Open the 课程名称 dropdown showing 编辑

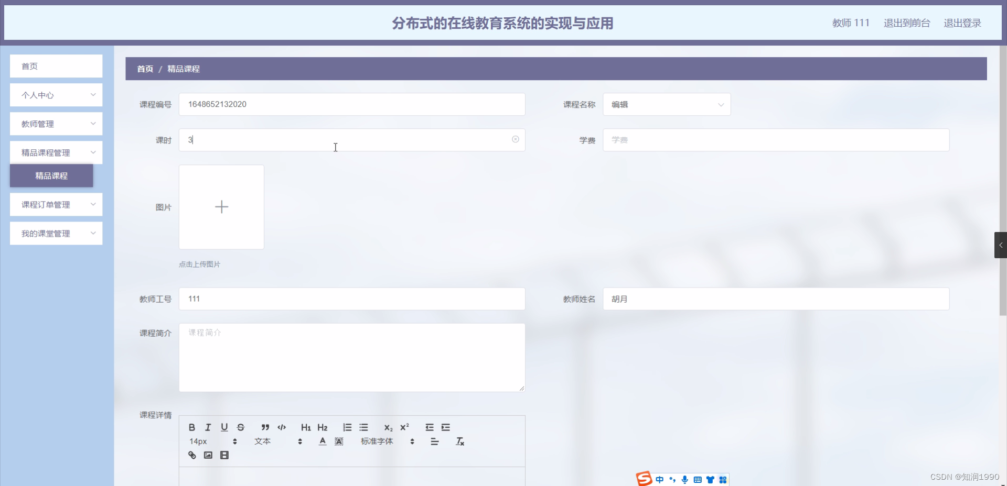pos(666,104)
